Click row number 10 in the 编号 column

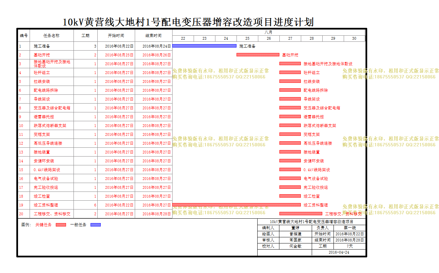(21, 126)
